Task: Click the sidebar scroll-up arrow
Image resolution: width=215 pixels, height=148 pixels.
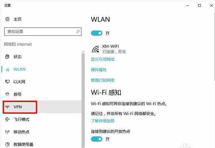Action: pos(83,52)
